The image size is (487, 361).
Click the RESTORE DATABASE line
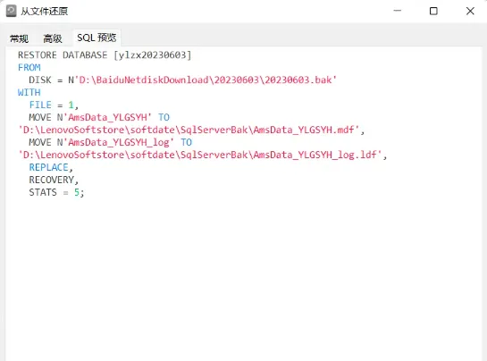tap(105, 55)
